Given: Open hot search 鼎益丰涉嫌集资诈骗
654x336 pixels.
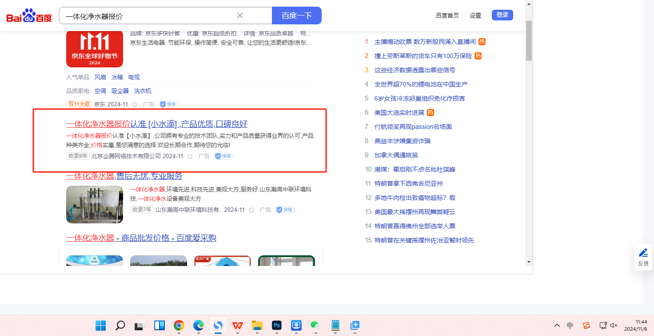Looking at the screenshot, I should click(x=403, y=141).
